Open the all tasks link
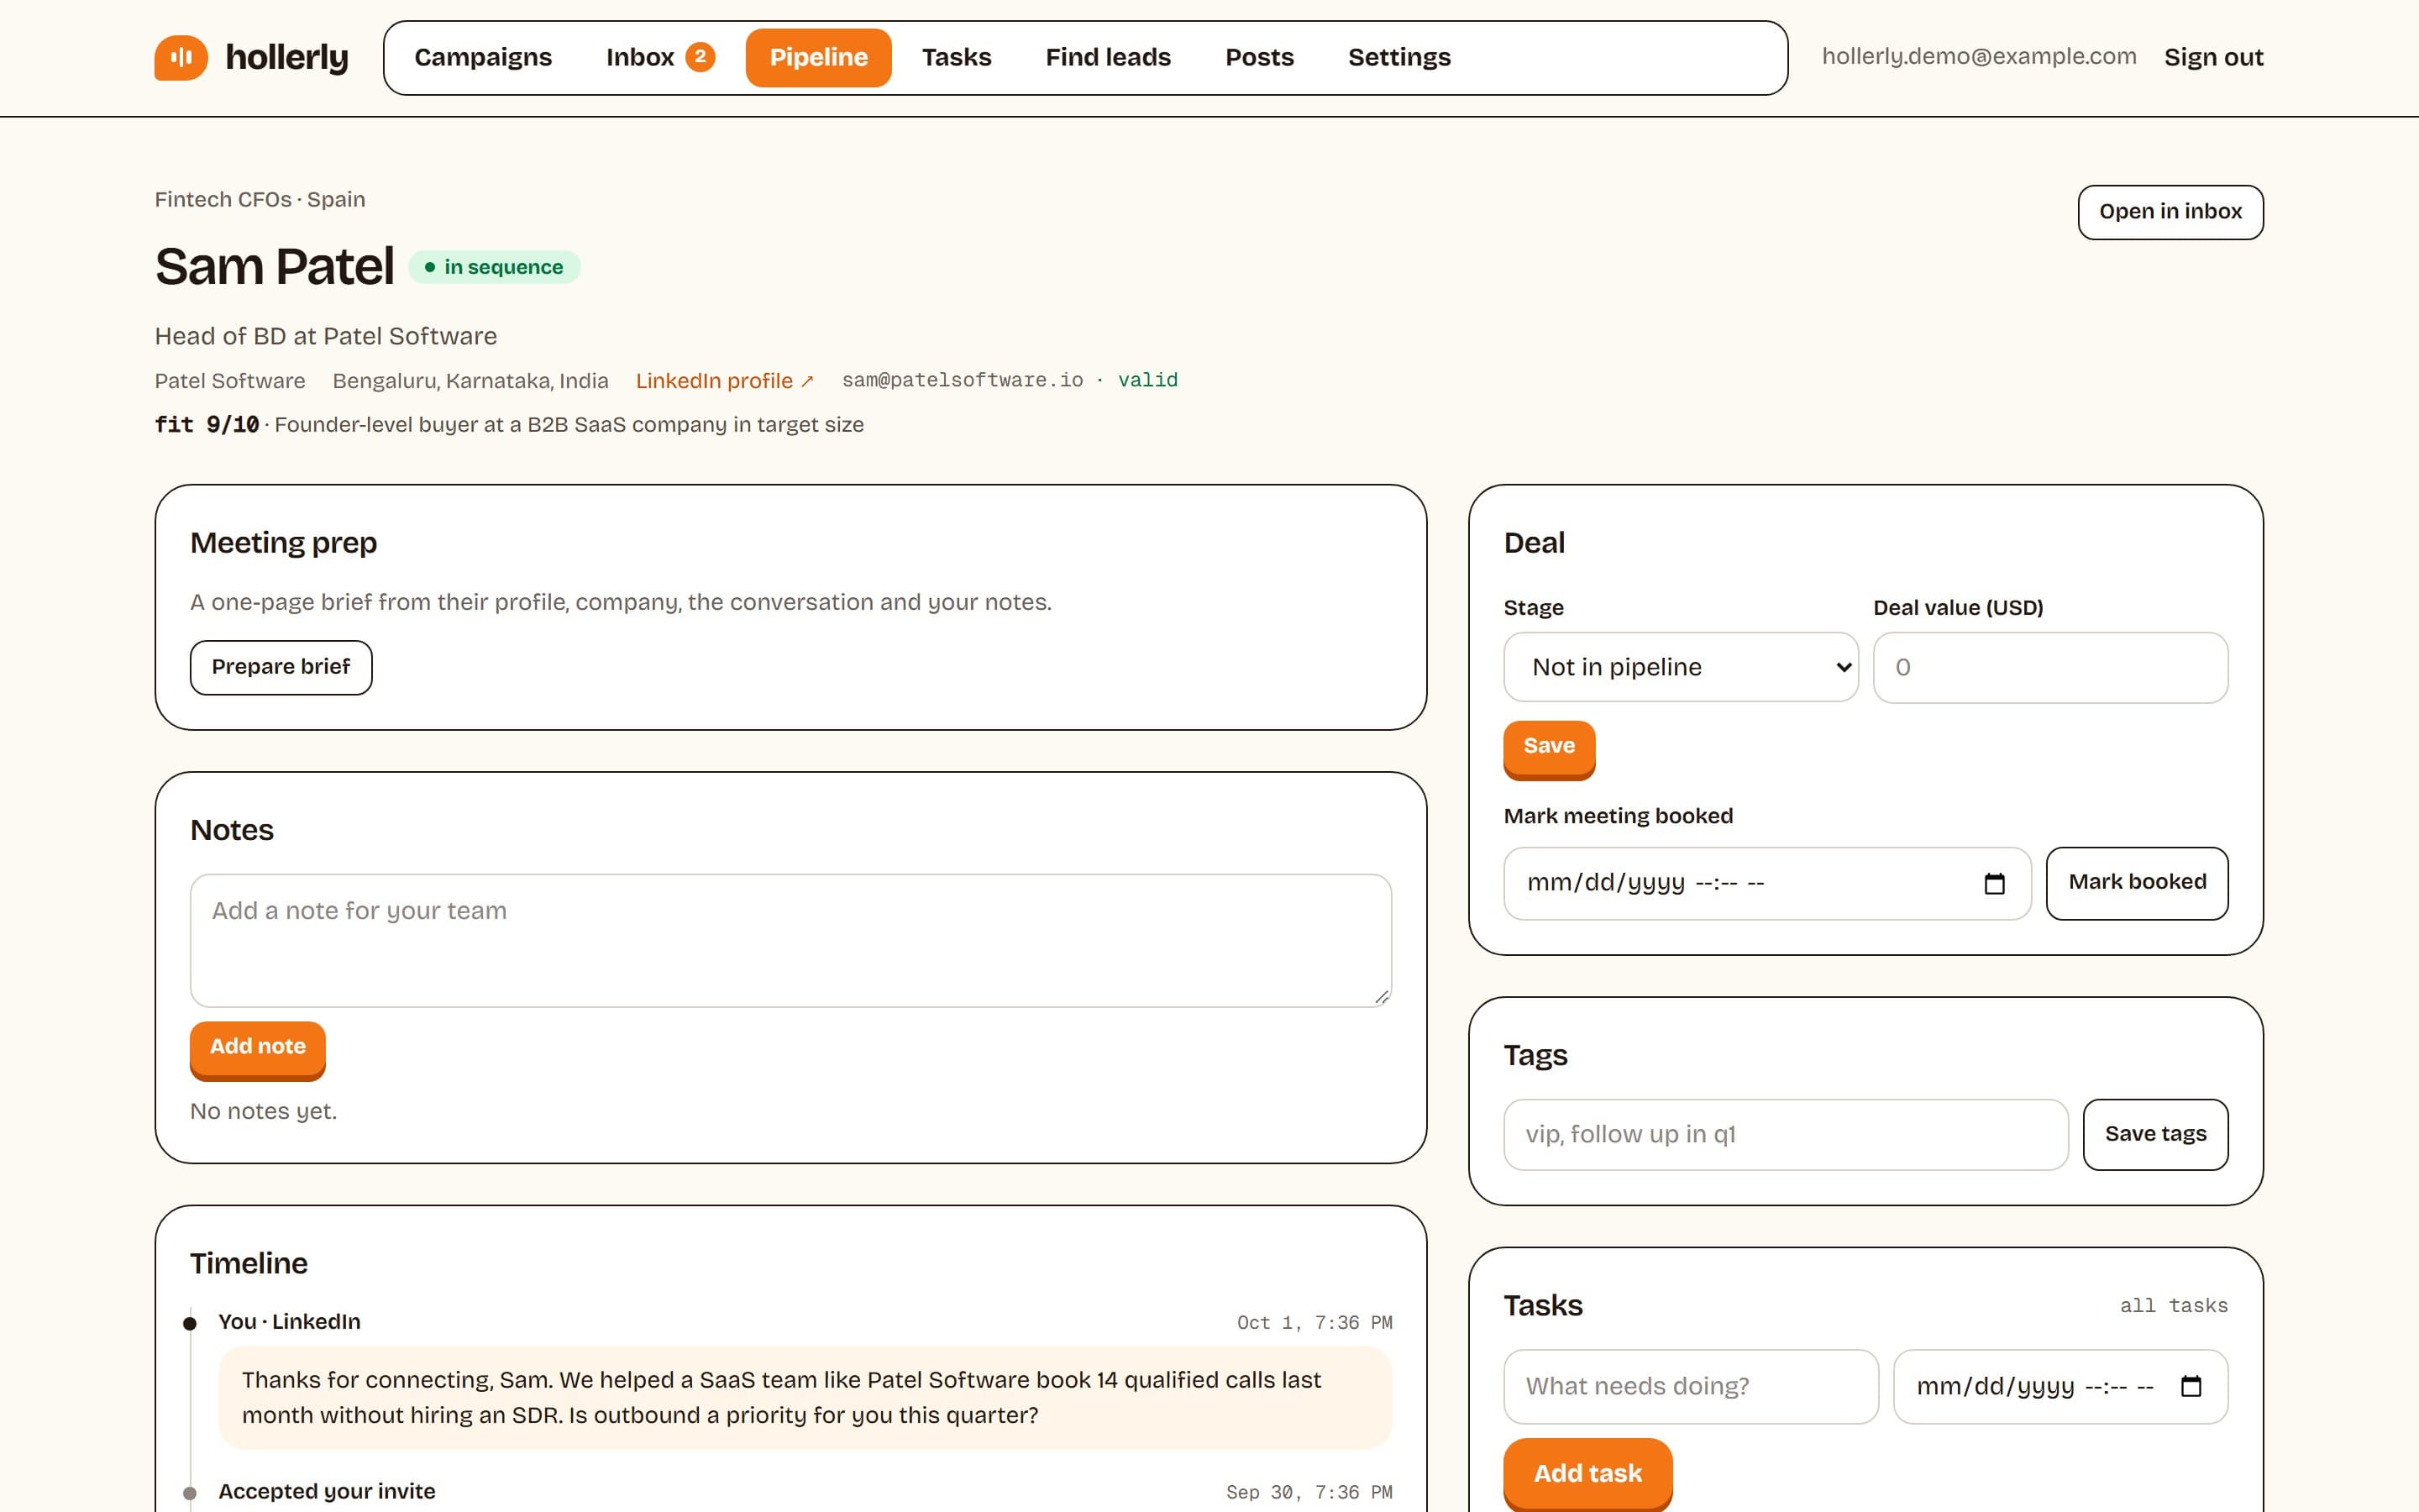 tap(2173, 1306)
